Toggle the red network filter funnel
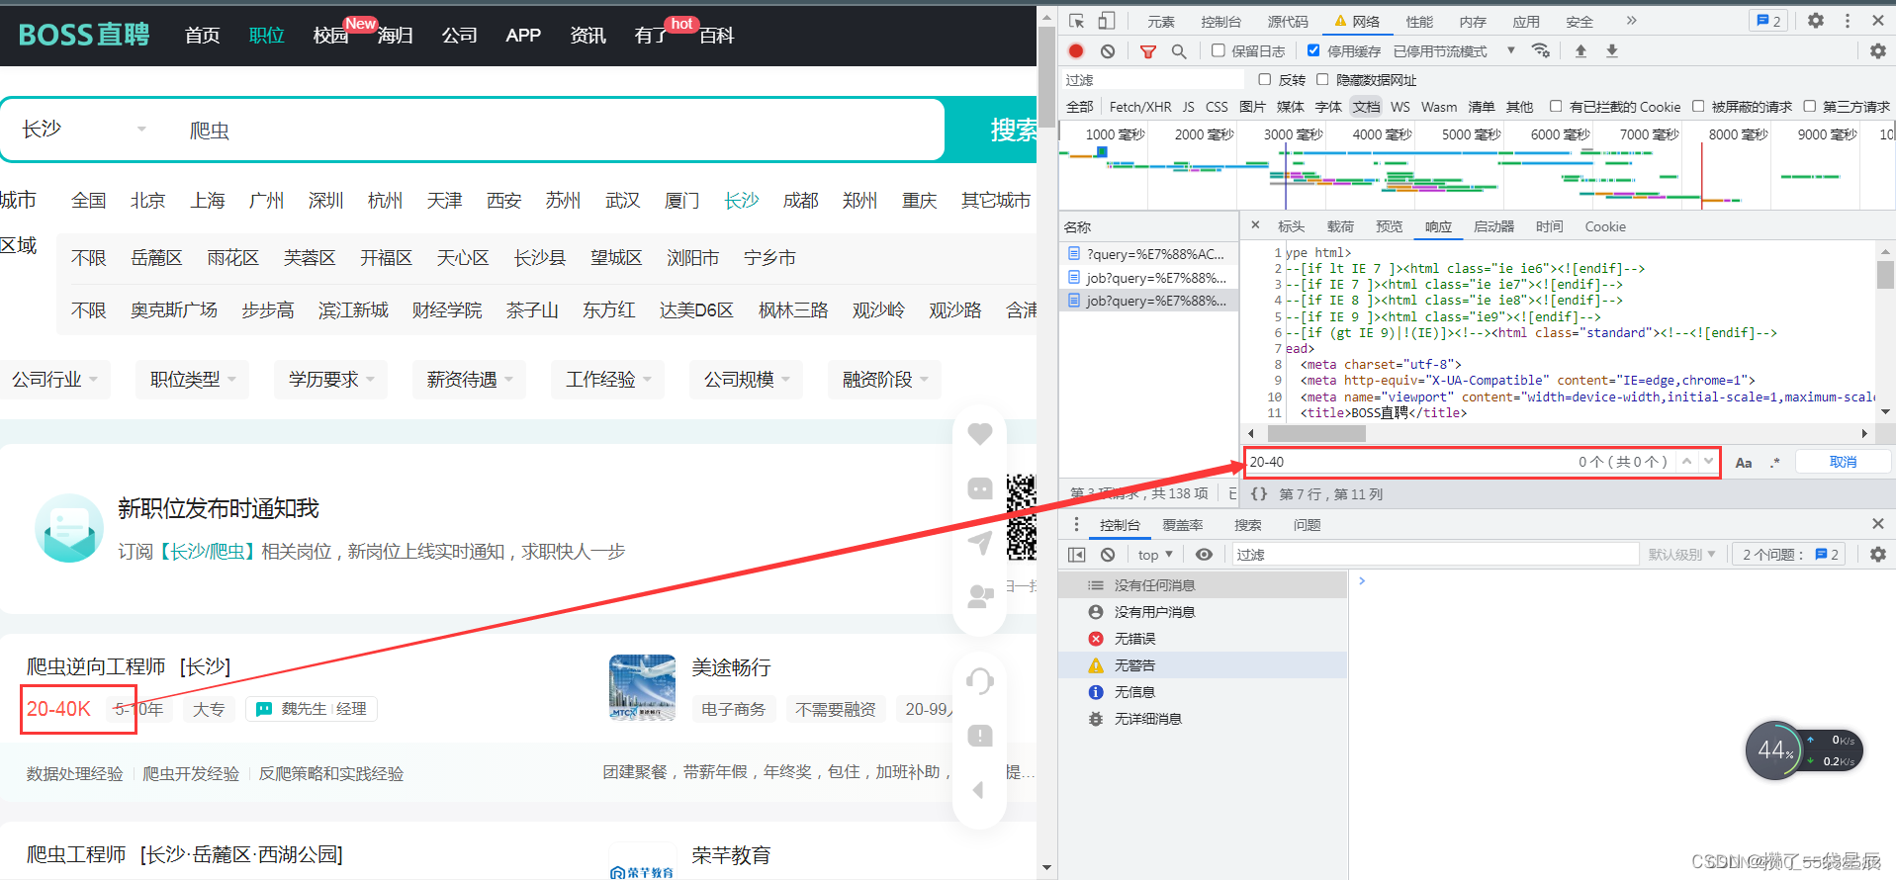The height and width of the screenshot is (880, 1896). click(x=1148, y=51)
